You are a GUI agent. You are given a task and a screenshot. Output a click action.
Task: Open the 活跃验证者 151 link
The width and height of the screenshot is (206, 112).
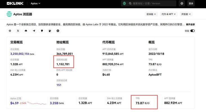(59, 85)
